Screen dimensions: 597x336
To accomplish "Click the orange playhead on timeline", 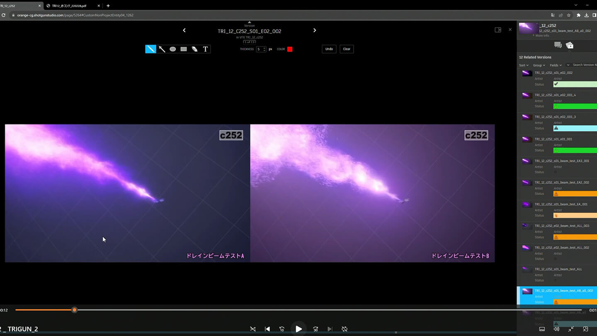I will pos(74,310).
